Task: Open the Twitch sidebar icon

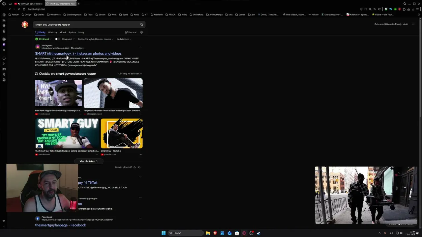Action: [x=4, y=44]
